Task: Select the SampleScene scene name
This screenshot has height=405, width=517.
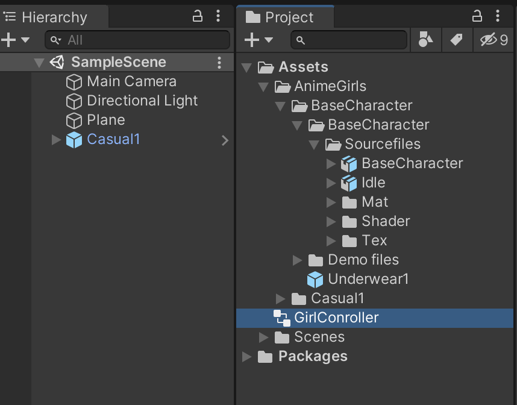Action: click(119, 62)
